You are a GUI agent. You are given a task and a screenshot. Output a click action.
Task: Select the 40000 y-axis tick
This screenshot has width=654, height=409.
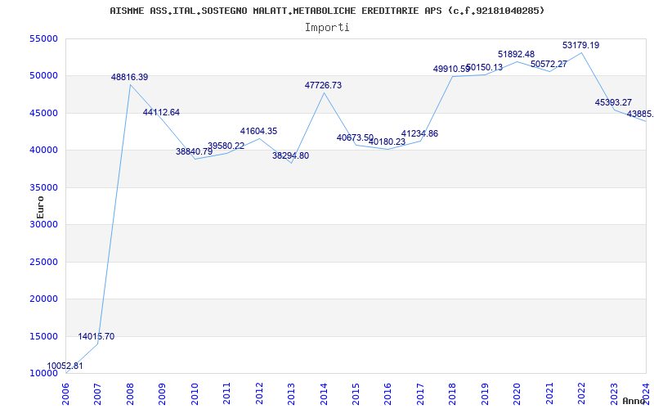[43, 151]
